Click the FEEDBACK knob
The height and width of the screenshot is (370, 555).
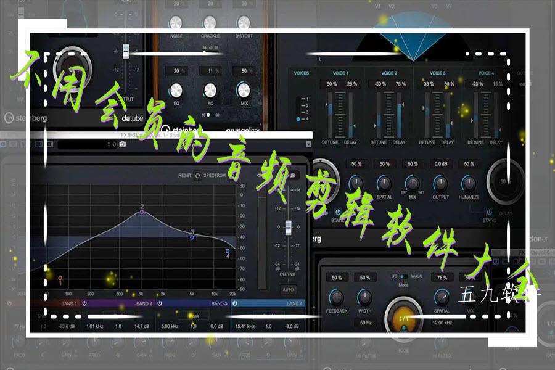pyautogui.click(x=337, y=297)
